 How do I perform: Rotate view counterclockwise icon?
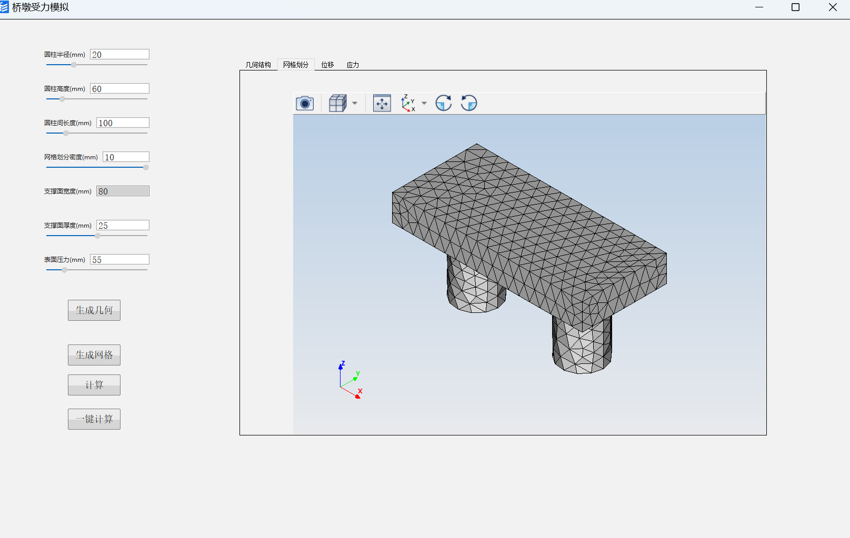coord(469,103)
